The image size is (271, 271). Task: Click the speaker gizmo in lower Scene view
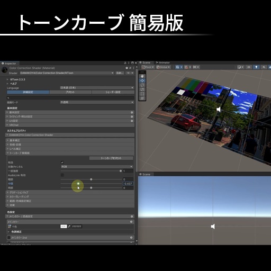tap(213, 227)
